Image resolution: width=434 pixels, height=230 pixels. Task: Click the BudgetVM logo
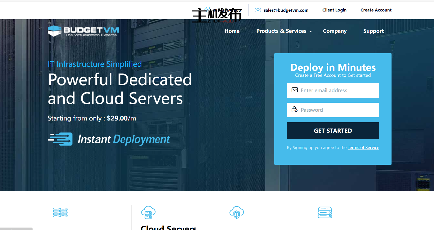coord(83,31)
